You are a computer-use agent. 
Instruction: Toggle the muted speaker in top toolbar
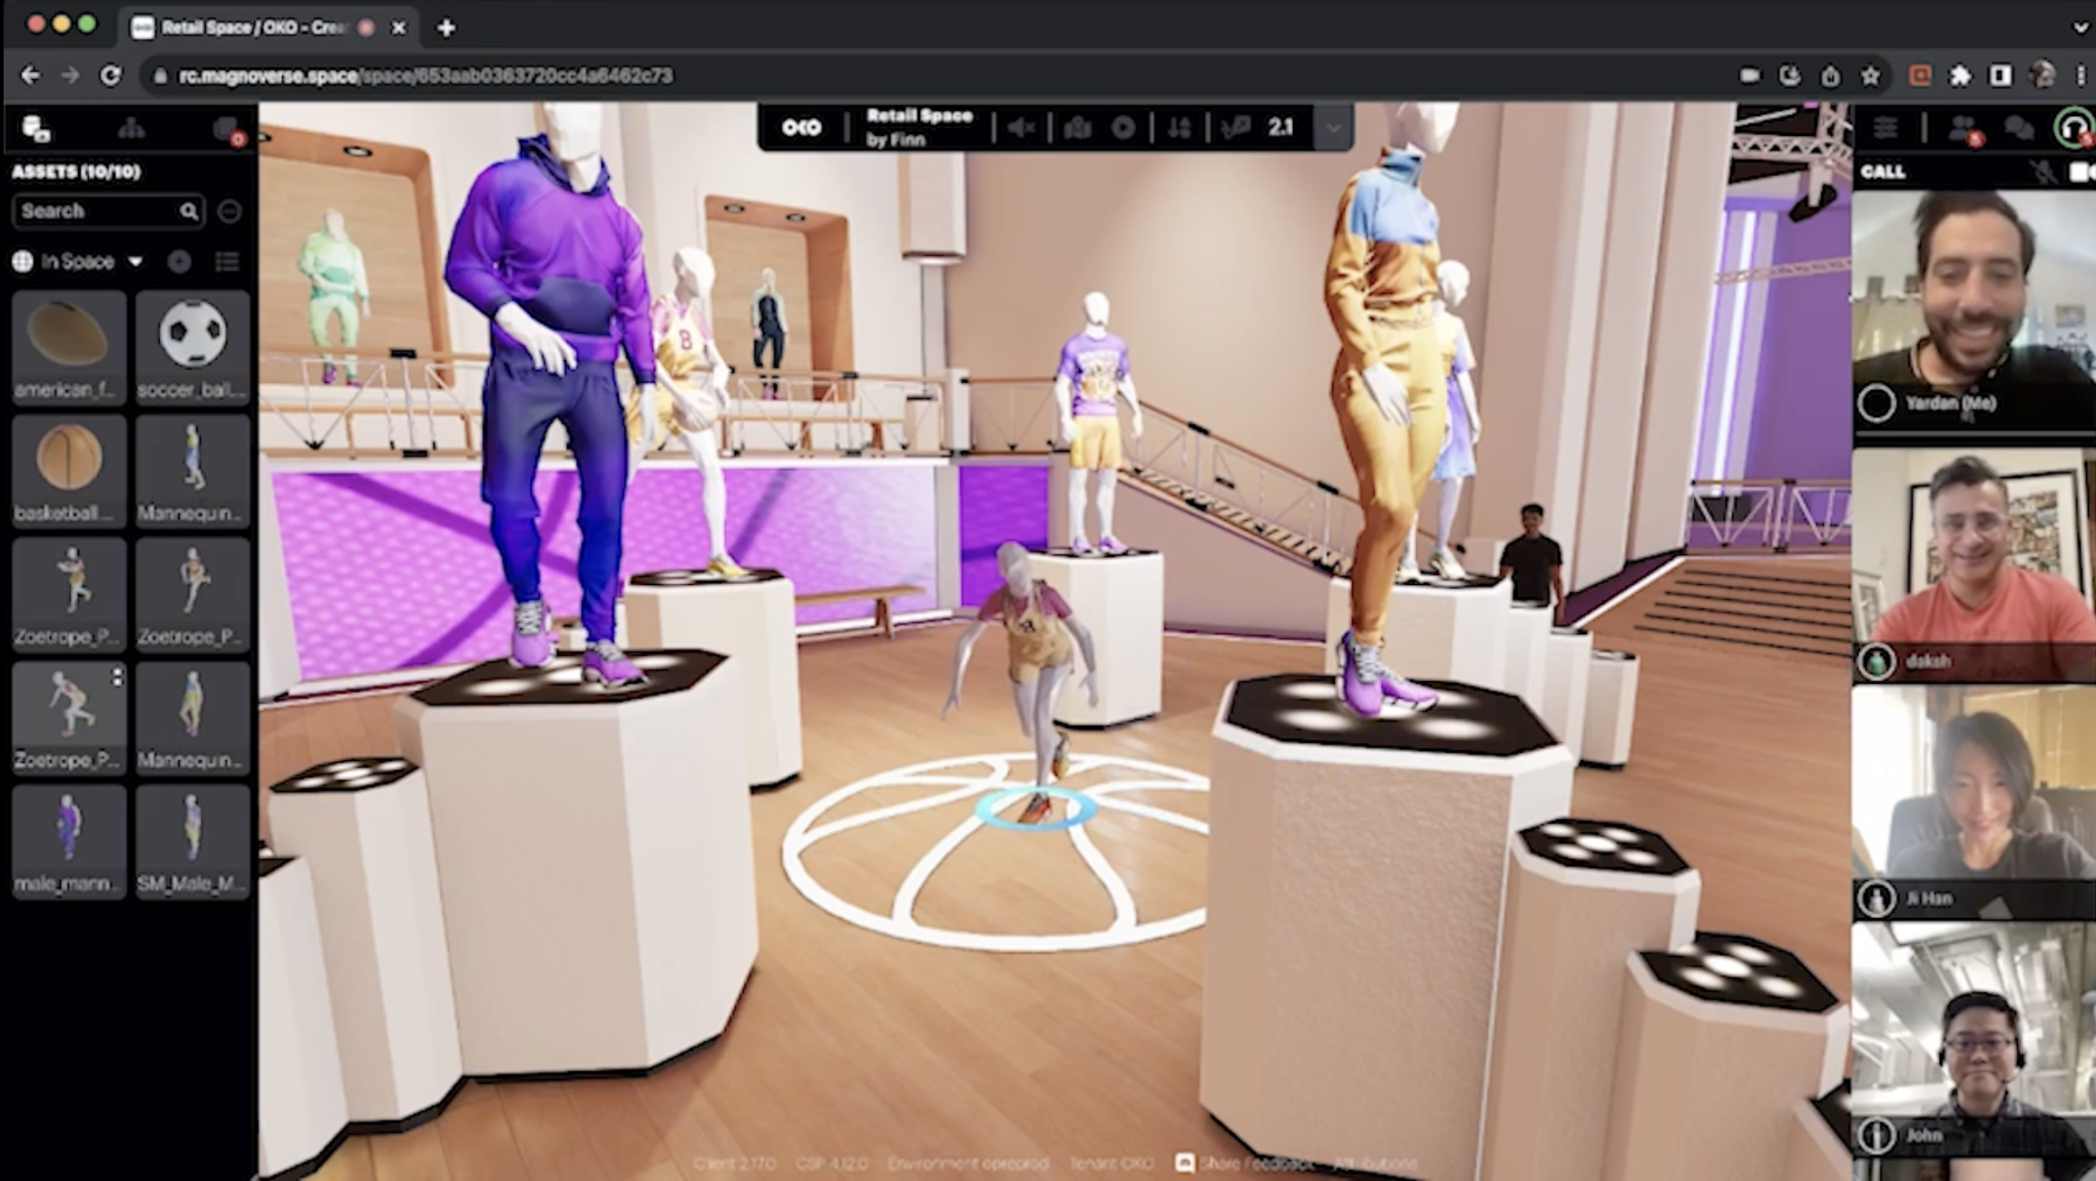(x=1021, y=128)
